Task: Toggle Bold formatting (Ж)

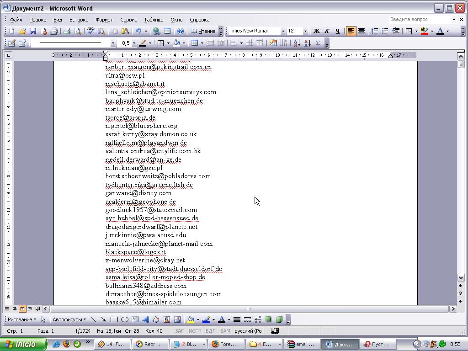Action: [316, 31]
